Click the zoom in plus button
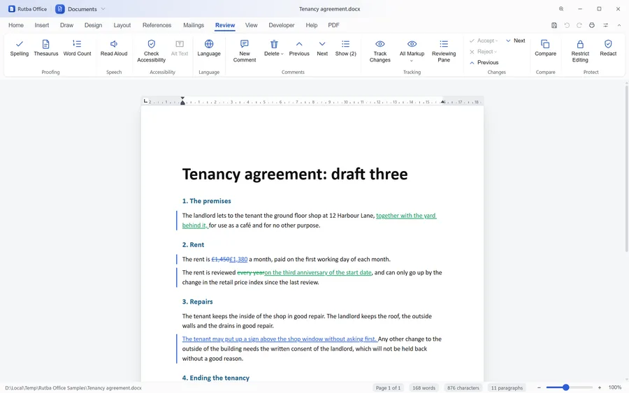 point(600,387)
